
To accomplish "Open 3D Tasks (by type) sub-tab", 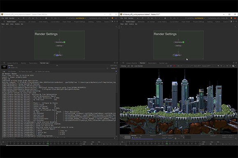I will coord(25,71).
